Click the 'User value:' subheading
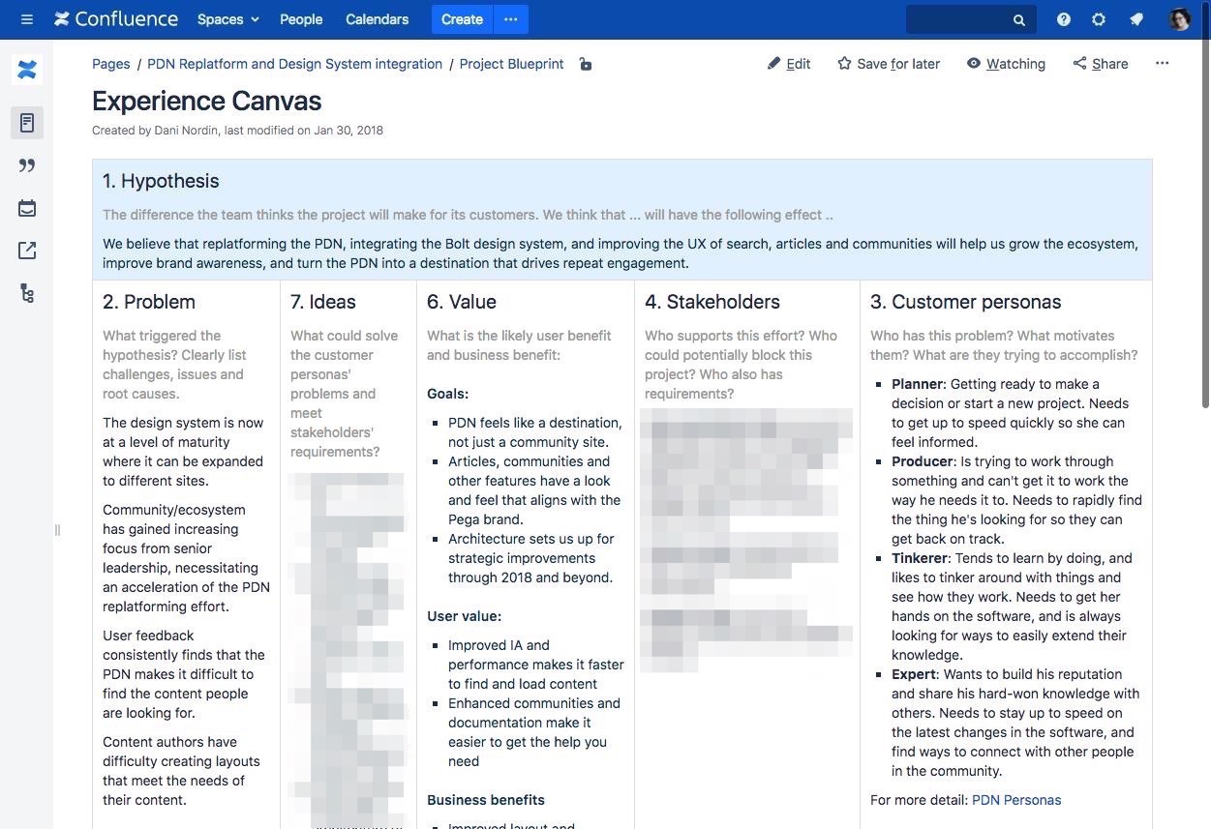The width and height of the screenshot is (1211, 829). click(x=464, y=616)
